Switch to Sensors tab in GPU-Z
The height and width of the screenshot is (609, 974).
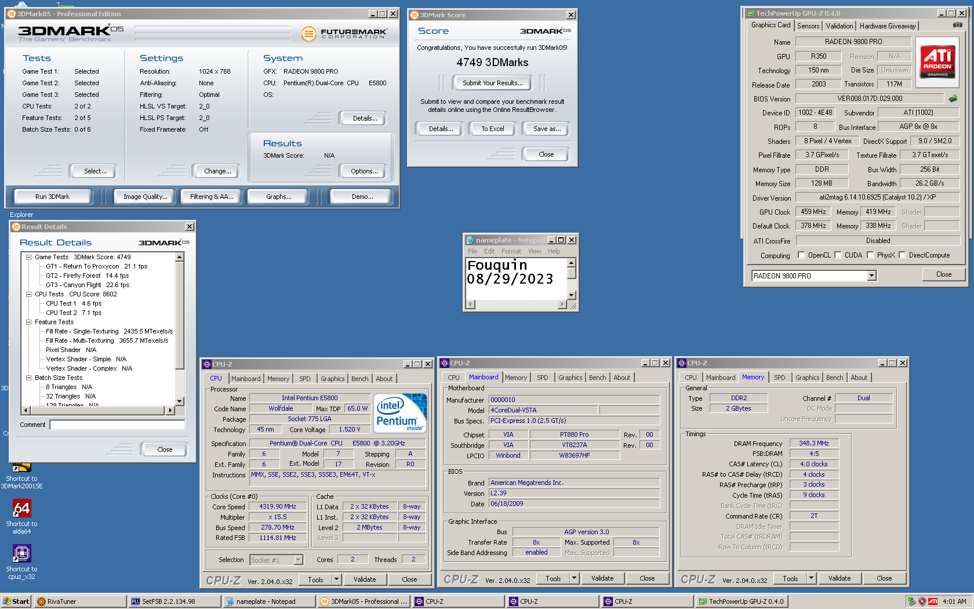(x=808, y=26)
